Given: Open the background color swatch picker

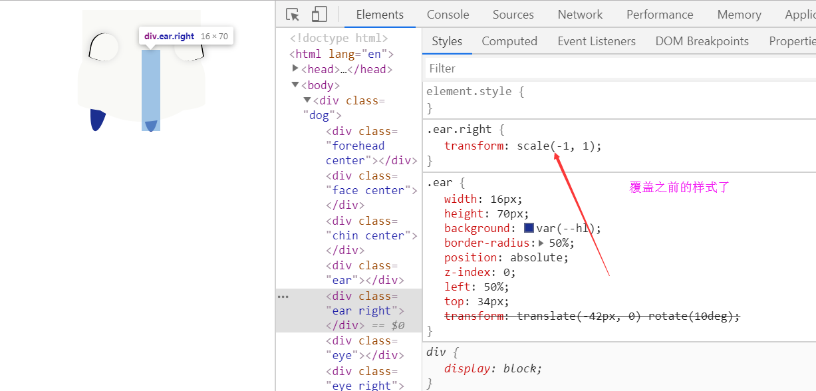Looking at the screenshot, I should [529, 228].
